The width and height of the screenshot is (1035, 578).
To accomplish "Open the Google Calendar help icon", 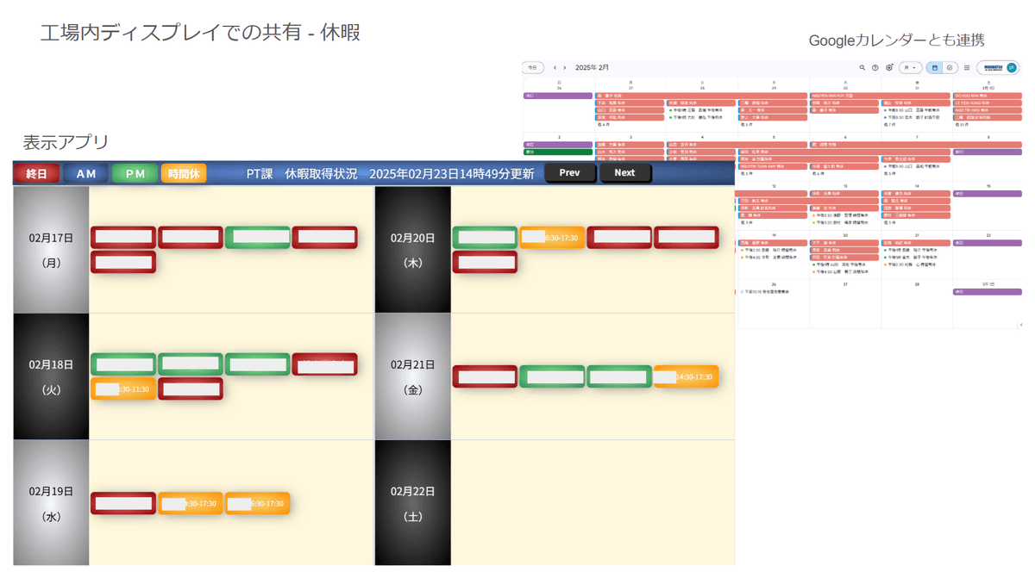I will (x=875, y=67).
